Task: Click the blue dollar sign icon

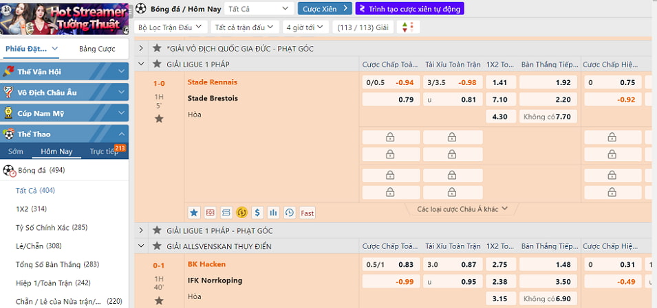Action: pos(257,213)
